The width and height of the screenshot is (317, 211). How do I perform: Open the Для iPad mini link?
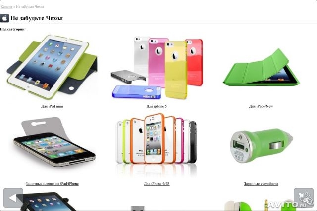(52, 106)
